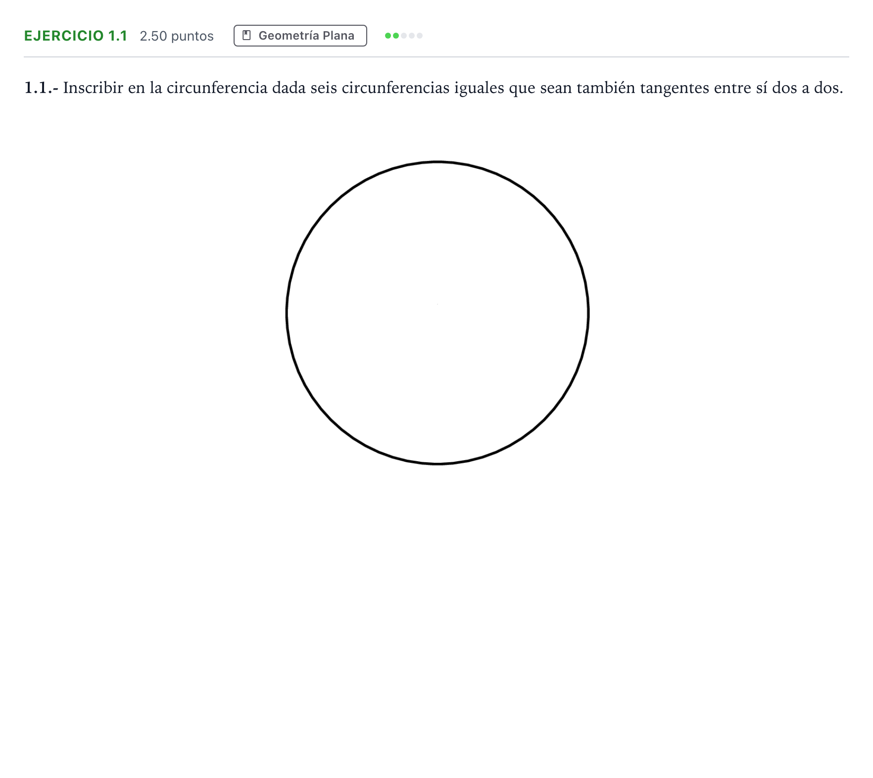Click the third gray difficulty dot
The height and width of the screenshot is (778, 873).
(x=404, y=36)
